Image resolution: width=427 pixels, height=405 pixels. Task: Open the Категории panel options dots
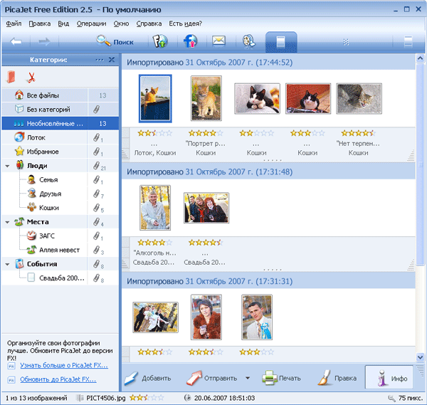[100, 60]
